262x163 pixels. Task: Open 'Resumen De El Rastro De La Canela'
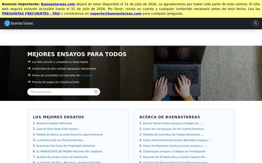click(x=176, y=157)
